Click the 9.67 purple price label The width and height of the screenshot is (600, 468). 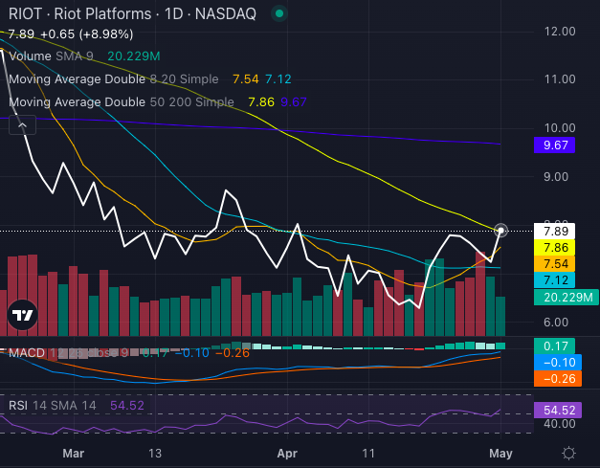[x=554, y=145]
